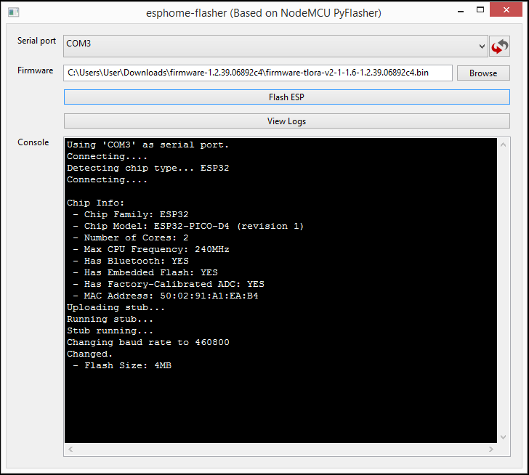Image resolution: width=529 pixels, height=475 pixels.
Task: Click the "Console" label
Action: [33, 142]
